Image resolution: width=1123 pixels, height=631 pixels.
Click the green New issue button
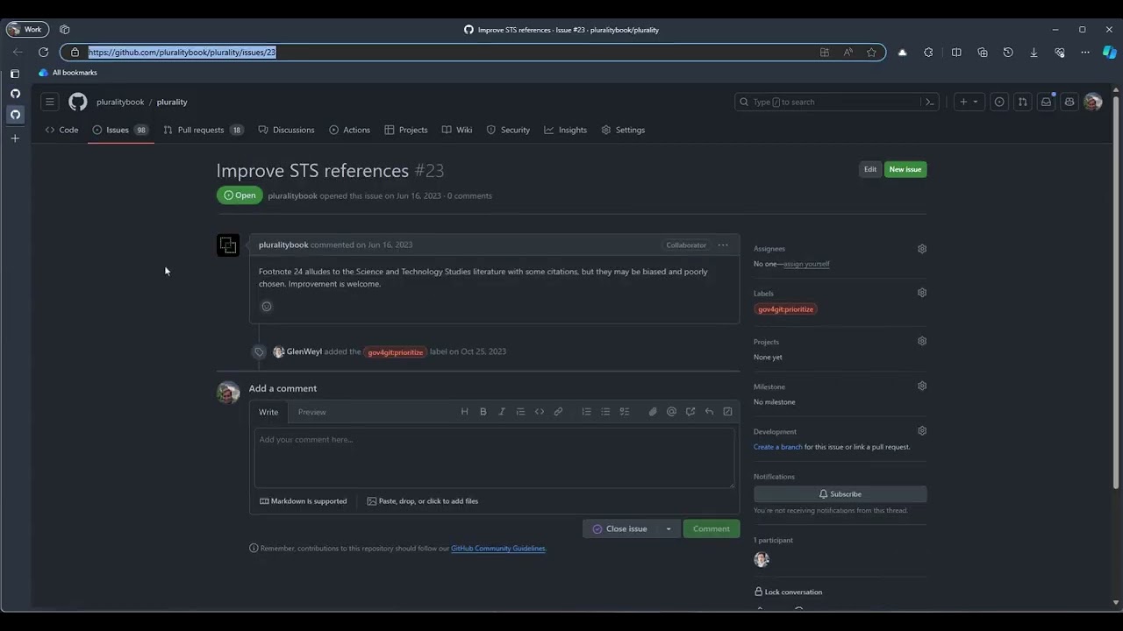905,169
